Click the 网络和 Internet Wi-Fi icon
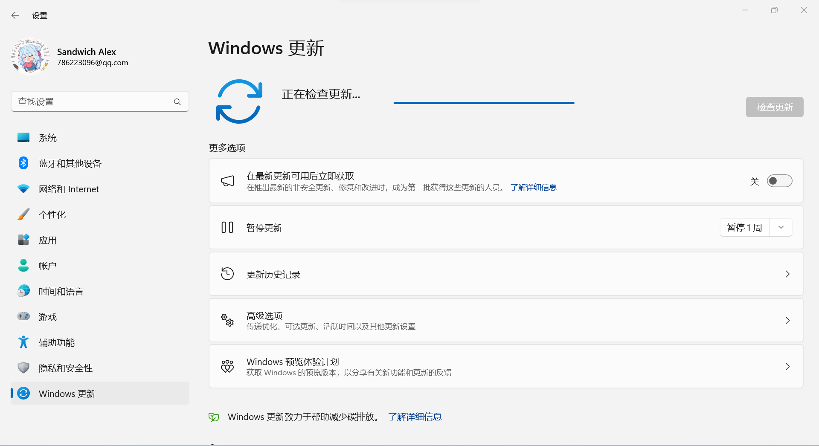The height and width of the screenshot is (446, 819). click(23, 188)
